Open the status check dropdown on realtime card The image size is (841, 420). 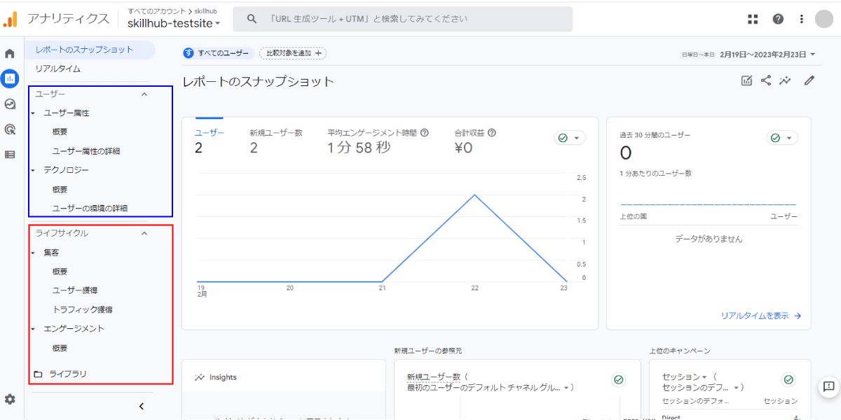pyautogui.click(x=782, y=138)
